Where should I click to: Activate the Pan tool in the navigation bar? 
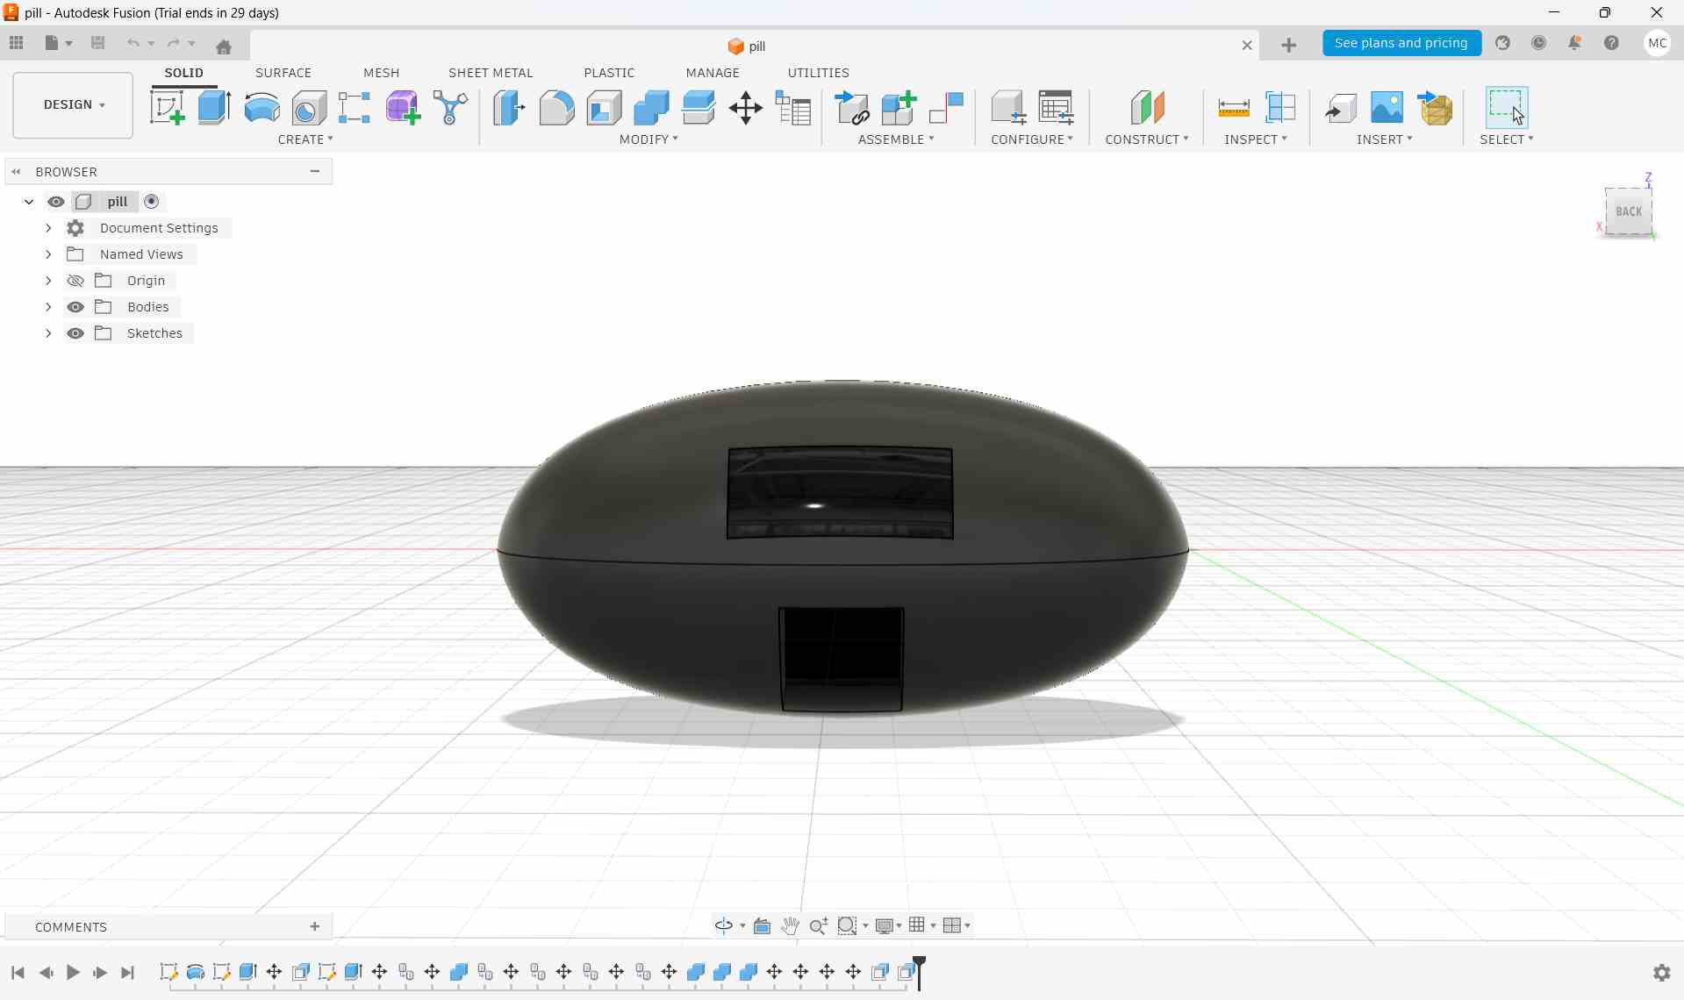788,925
